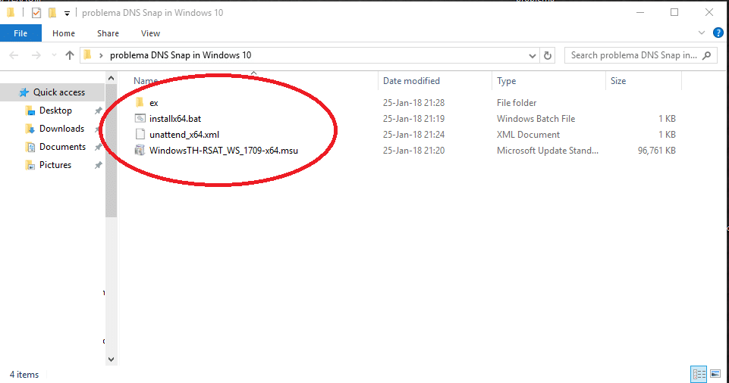Select the ex folder name
The width and height of the screenshot is (729, 383).
point(153,103)
